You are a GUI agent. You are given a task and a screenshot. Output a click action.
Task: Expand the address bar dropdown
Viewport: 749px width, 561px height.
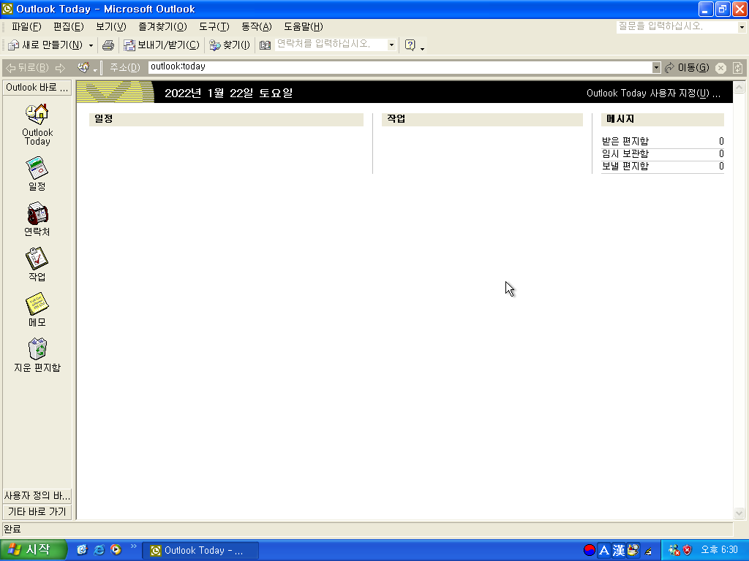pyautogui.click(x=656, y=67)
